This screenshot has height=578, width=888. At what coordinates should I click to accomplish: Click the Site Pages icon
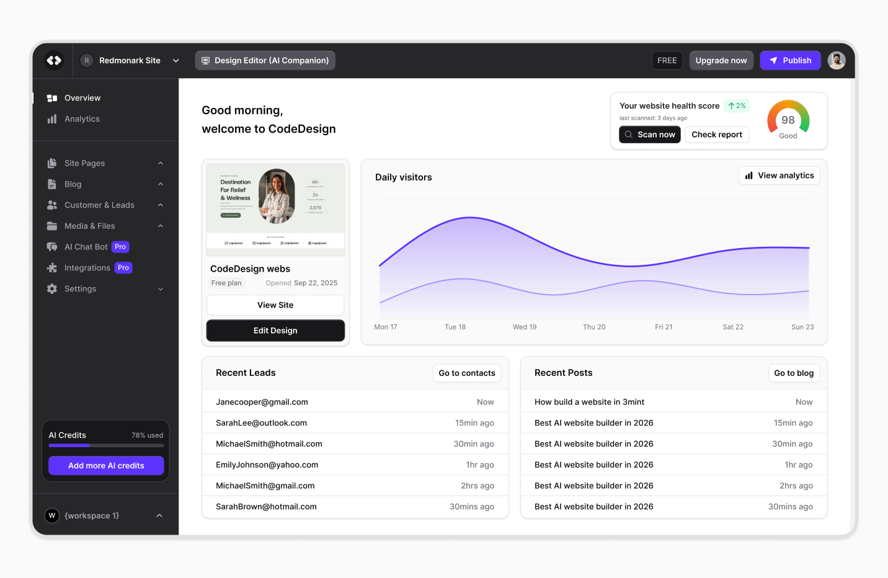pos(52,163)
